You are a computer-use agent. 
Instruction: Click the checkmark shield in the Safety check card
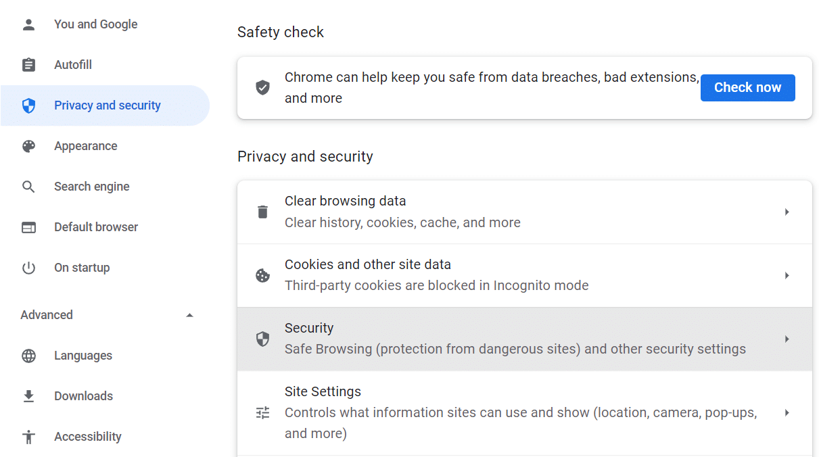click(x=262, y=87)
